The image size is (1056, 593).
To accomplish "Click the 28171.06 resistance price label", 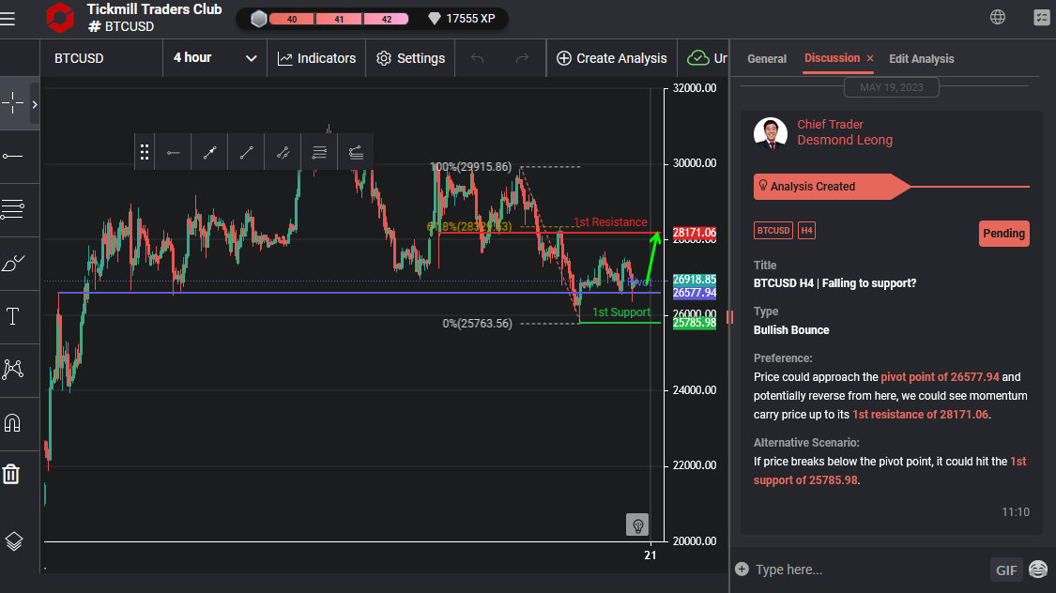I will 695,233.
